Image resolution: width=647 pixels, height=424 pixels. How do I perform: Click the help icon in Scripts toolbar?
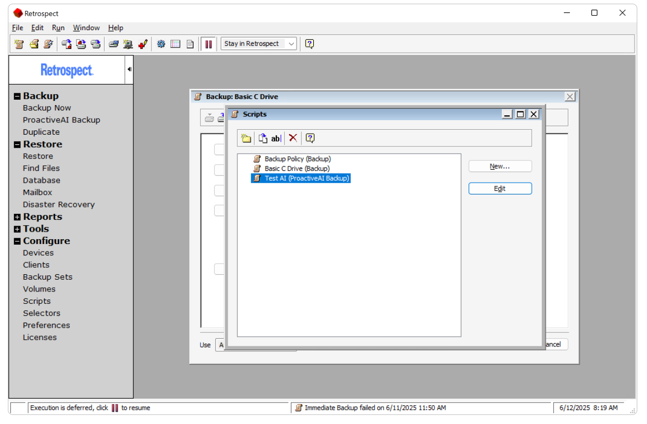(310, 138)
